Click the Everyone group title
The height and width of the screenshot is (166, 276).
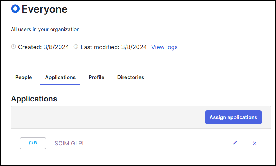(x=44, y=9)
